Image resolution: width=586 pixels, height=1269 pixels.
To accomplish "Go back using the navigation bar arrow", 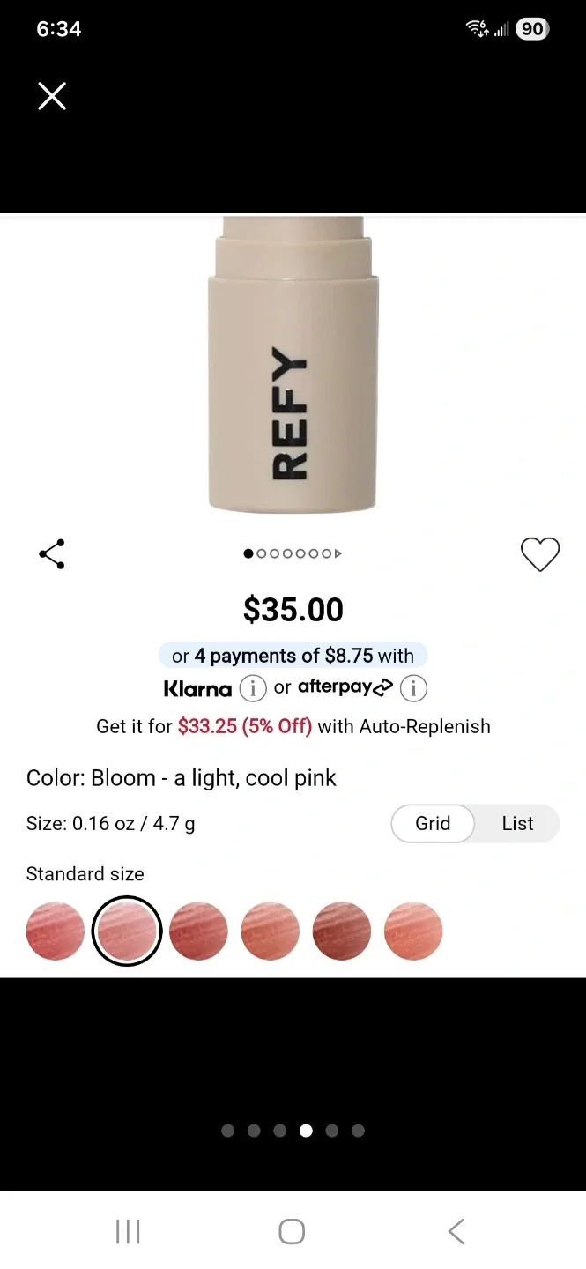I will coord(456,1231).
